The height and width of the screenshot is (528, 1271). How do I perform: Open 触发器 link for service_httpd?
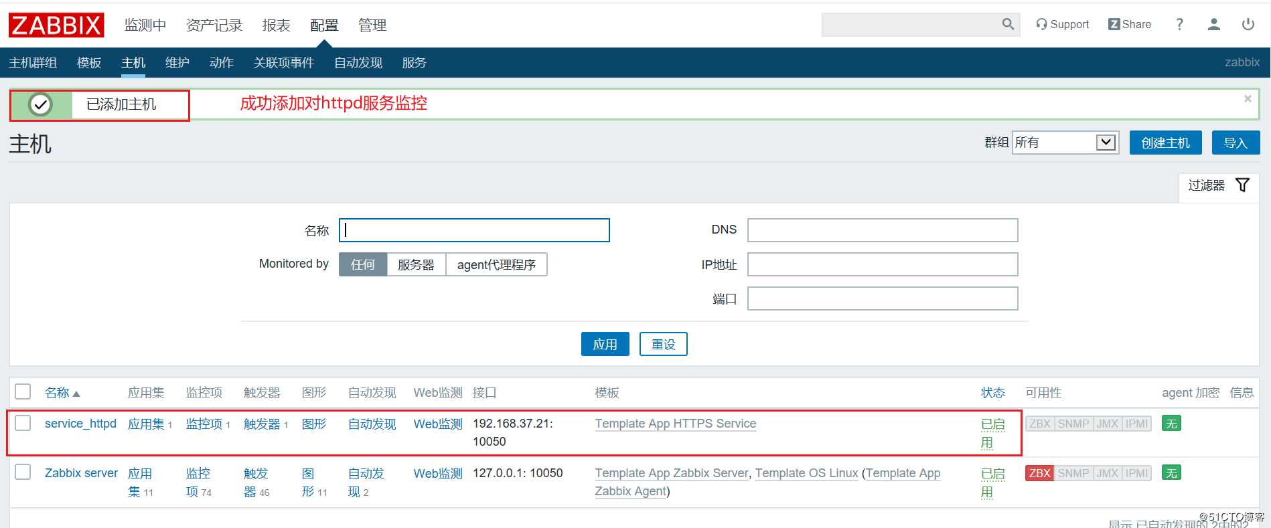[262, 424]
